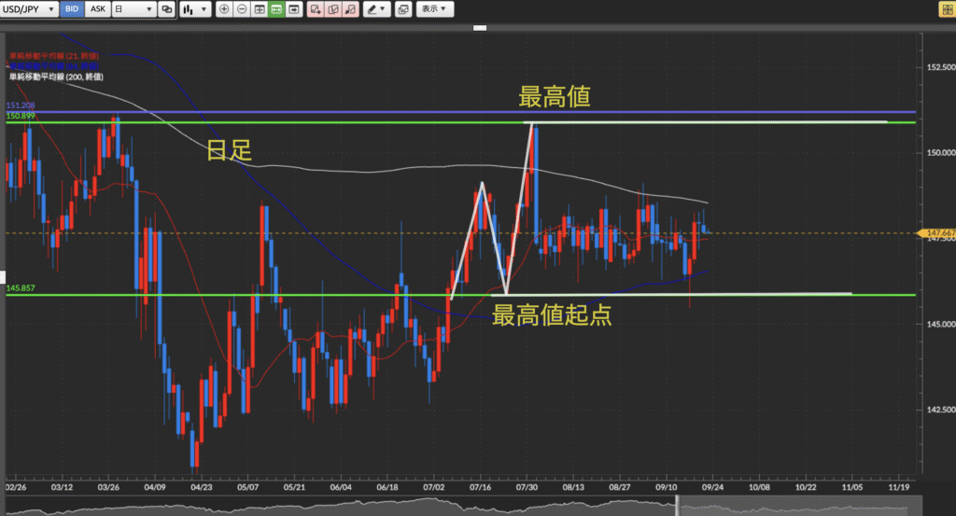The height and width of the screenshot is (516, 956).
Task: Open the pencil drawing tools menu
Action: 377,9
